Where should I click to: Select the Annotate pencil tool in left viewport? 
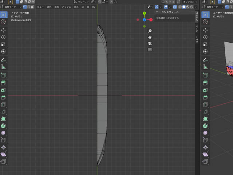coord(3,60)
